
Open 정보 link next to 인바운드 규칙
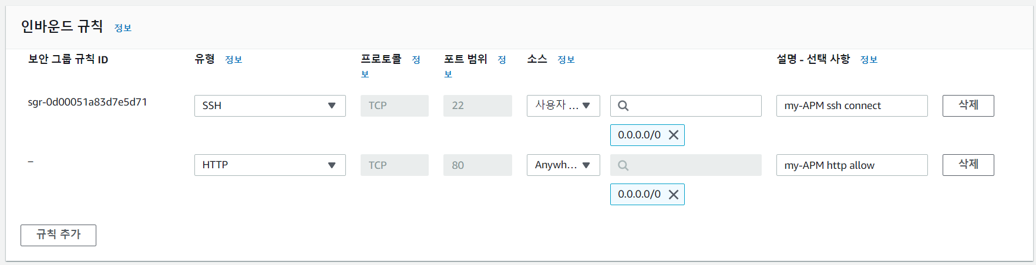pyautogui.click(x=123, y=28)
